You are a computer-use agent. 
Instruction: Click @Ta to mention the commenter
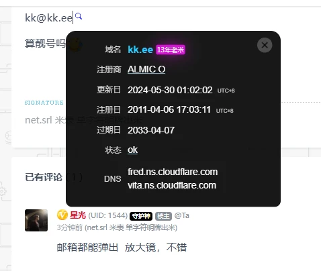click(181, 215)
